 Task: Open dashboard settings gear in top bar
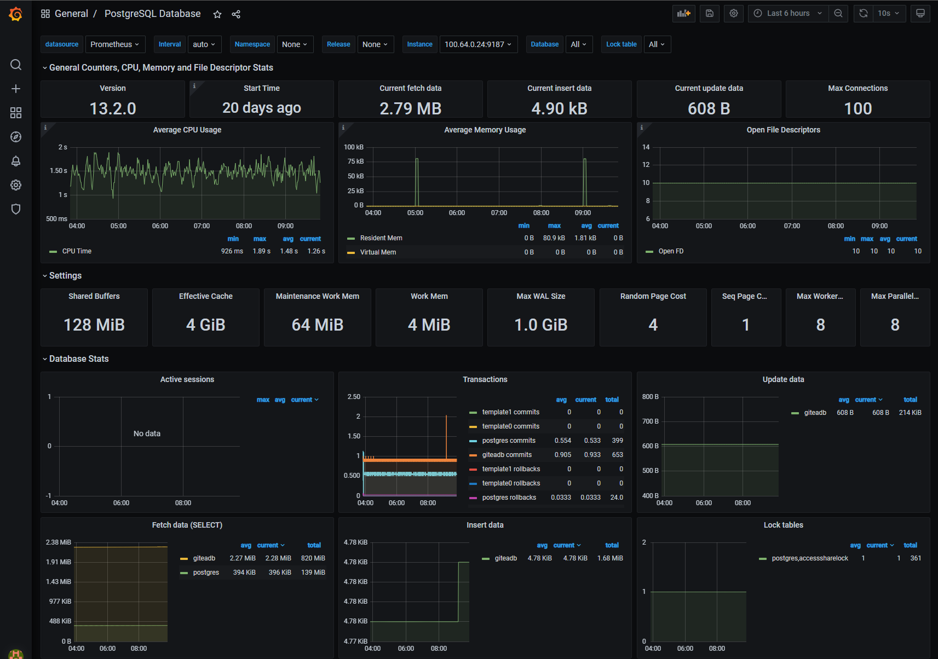click(x=734, y=14)
